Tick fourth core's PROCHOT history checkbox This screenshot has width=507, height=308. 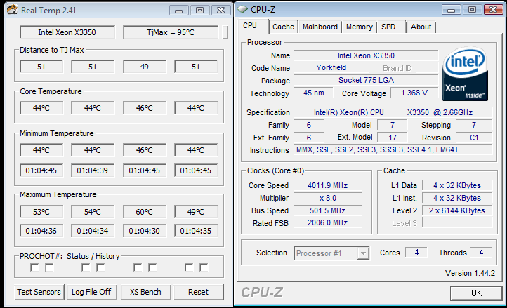(204, 267)
